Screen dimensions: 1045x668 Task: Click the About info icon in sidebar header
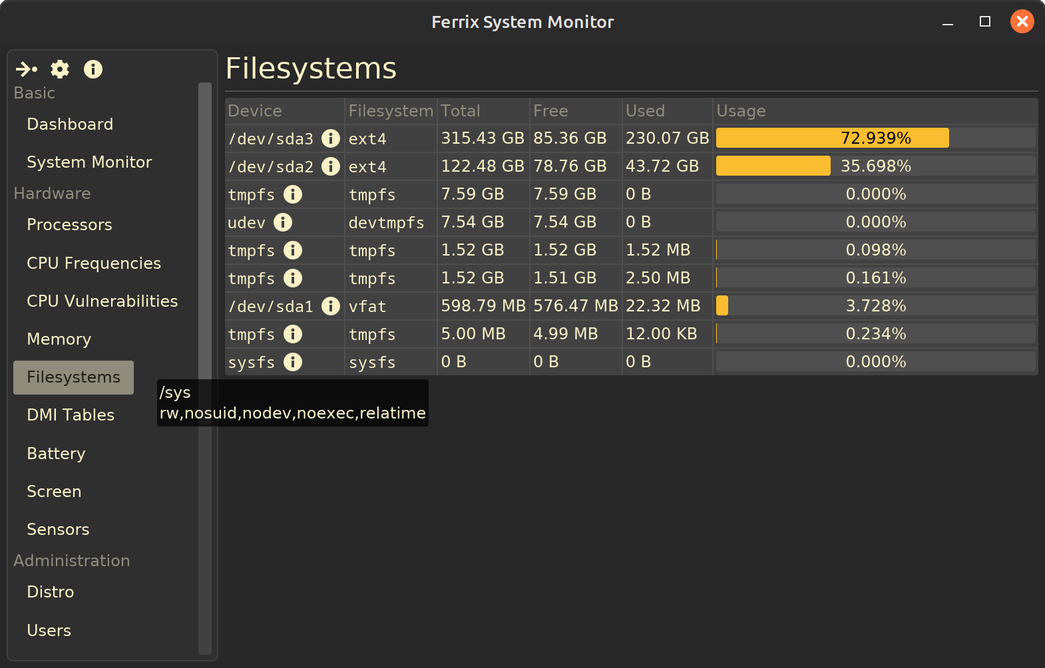[93, 69]
